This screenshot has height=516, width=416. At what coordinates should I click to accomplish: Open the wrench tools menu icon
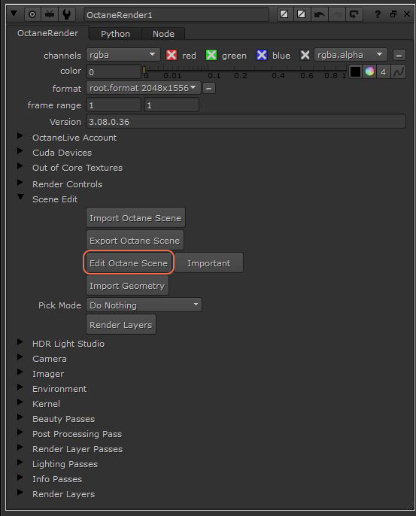[66, 14]
